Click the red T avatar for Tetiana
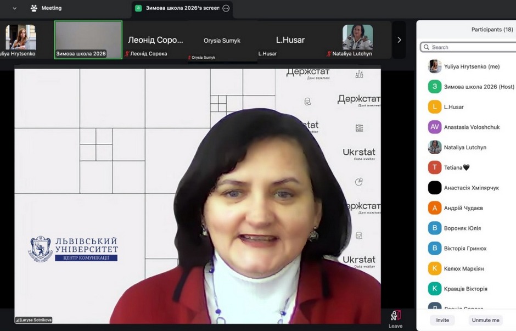This screenshot has width=516, height=331. pyautogui.click(x=435, y=167)
